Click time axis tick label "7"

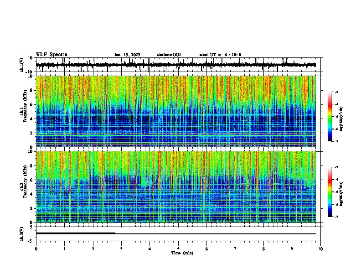(235, 249)
